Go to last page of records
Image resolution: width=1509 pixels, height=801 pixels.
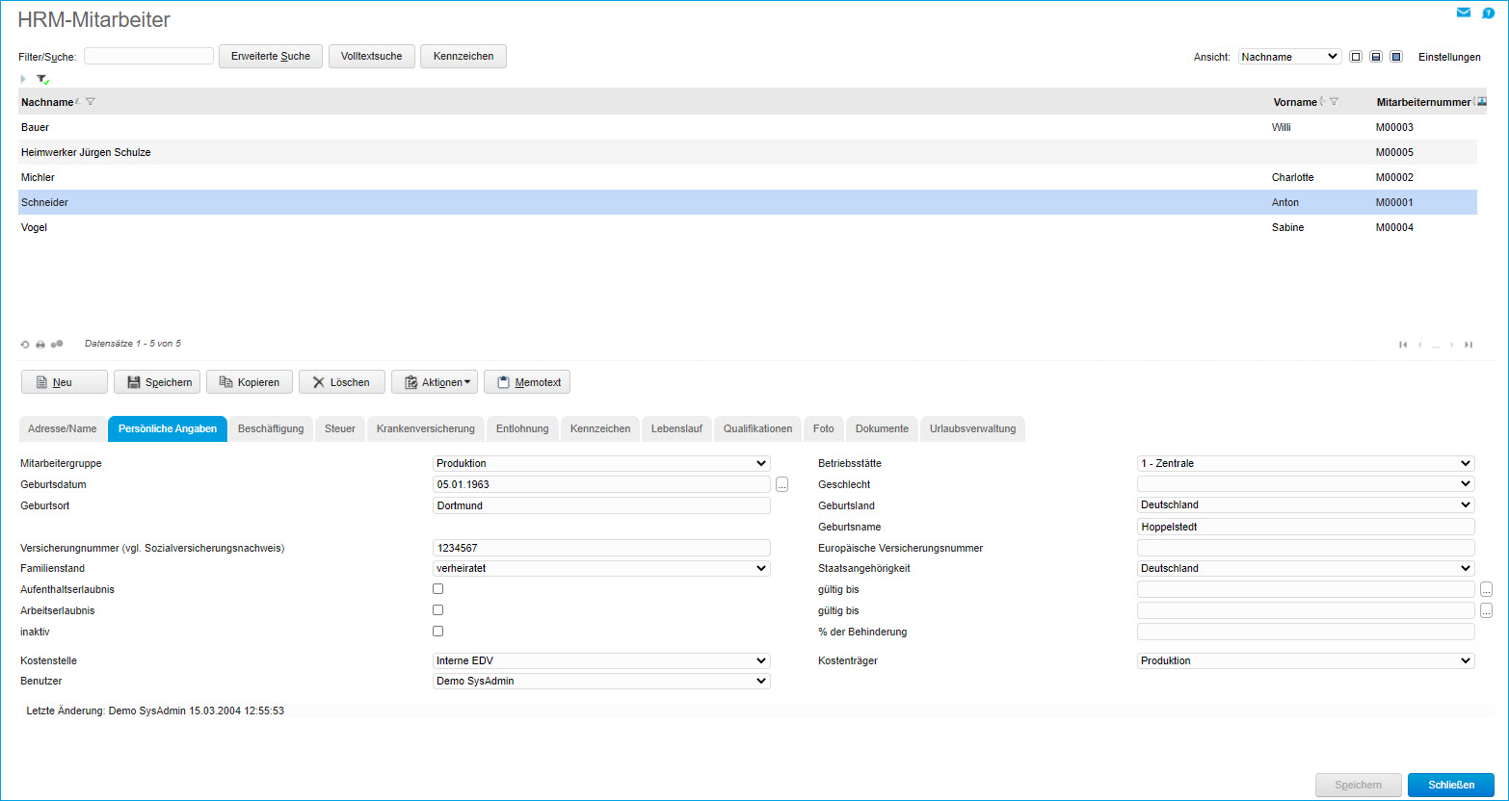pos(1469,345)
